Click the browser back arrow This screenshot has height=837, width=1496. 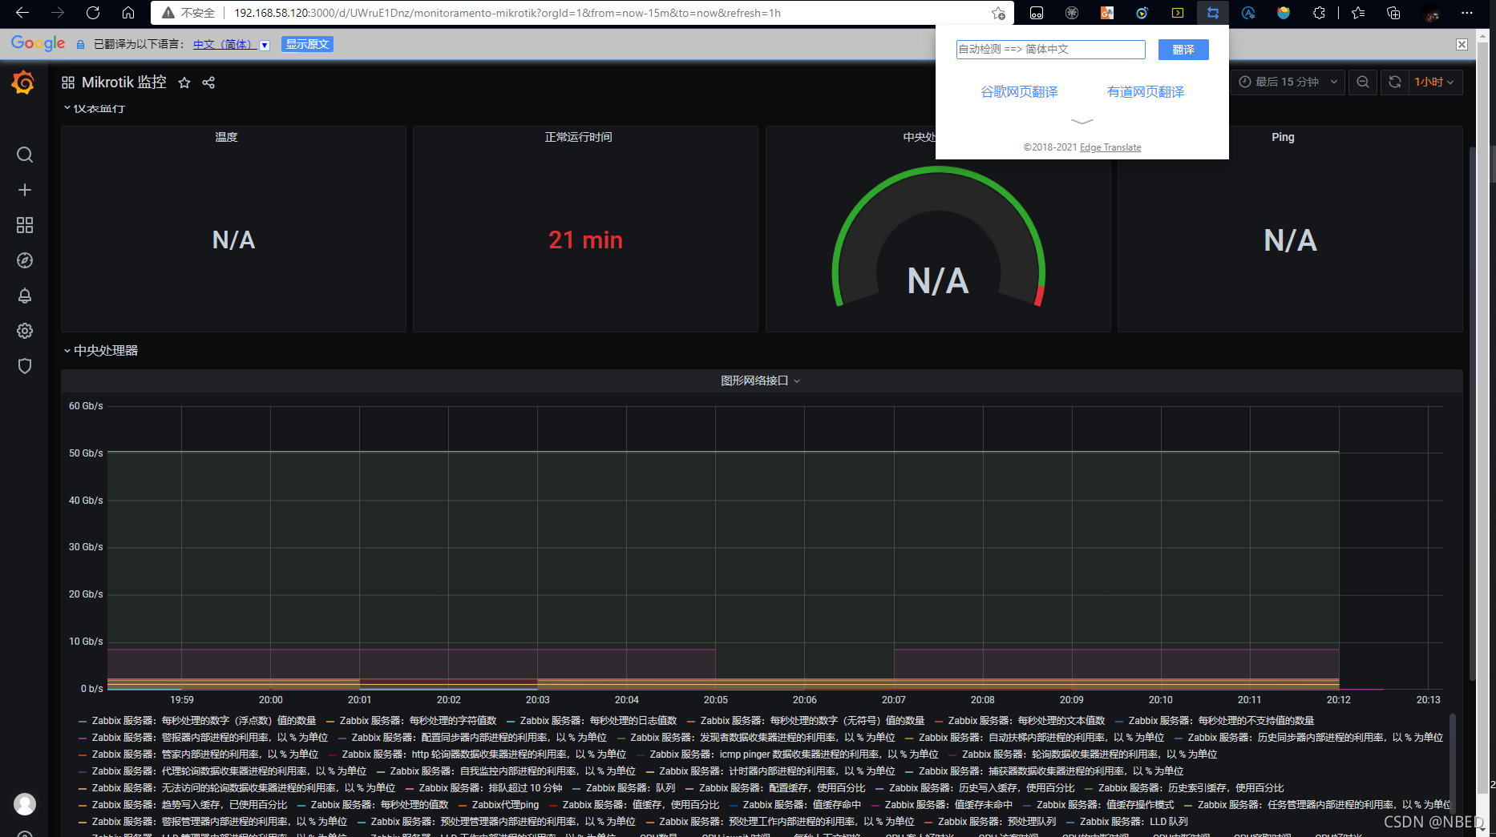tap(22, 13)
